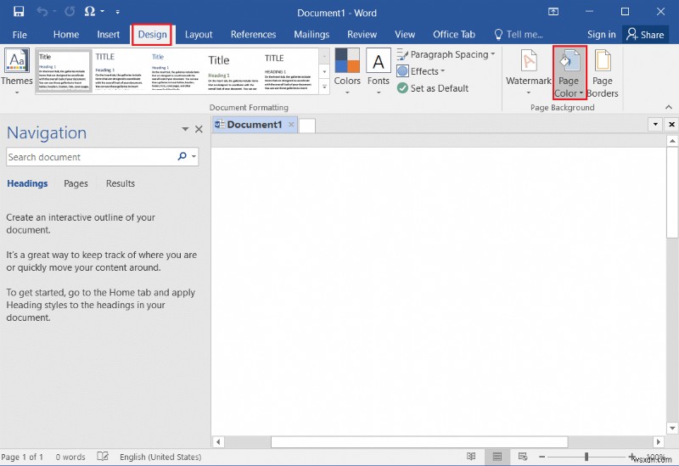Click the Share button

[x=644, y=35]
